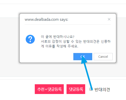Image resolution: width=126 pixels, height=100 pixels.
Task: Confirm the dialog with OK button
Action: pyautogui.click(x=83, y=56)
